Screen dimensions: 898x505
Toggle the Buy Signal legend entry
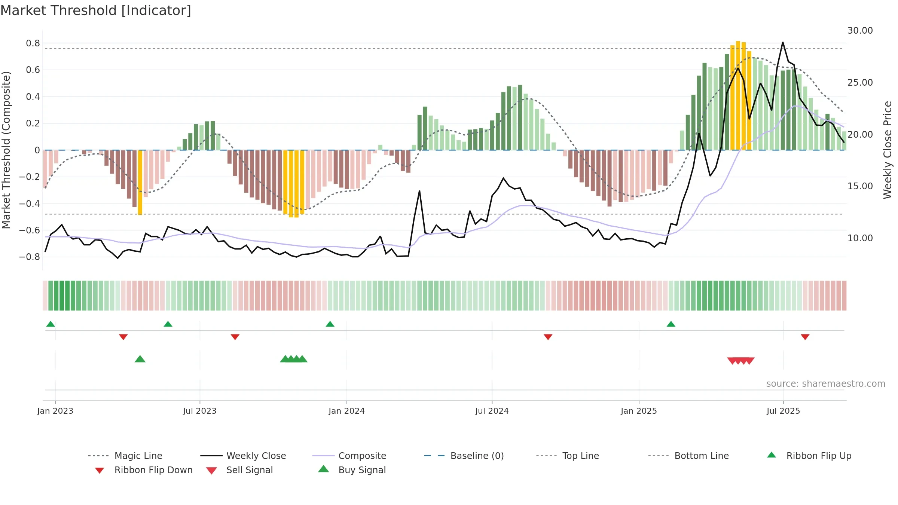point(352,470)
